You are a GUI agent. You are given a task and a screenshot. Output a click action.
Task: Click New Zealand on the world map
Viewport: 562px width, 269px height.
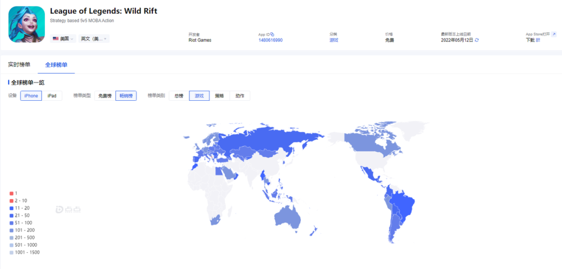click(313, 231)
